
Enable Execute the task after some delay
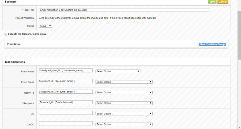click(x=6, y=34)
